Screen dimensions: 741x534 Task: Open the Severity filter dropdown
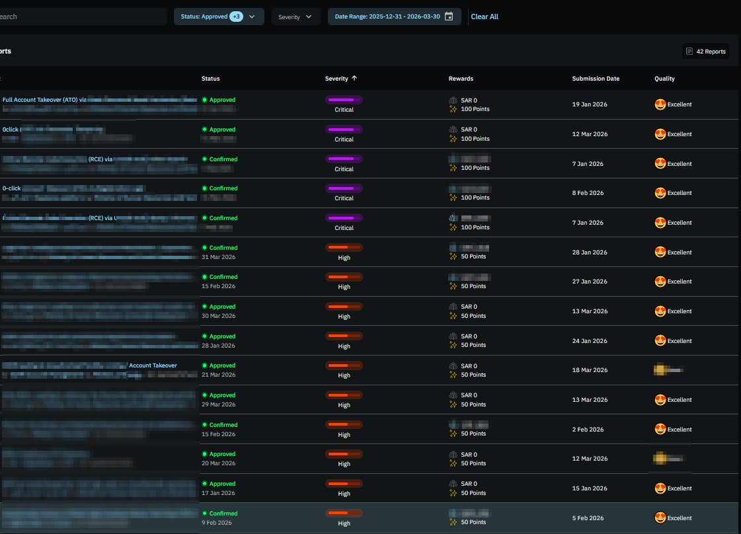(295, 17)
